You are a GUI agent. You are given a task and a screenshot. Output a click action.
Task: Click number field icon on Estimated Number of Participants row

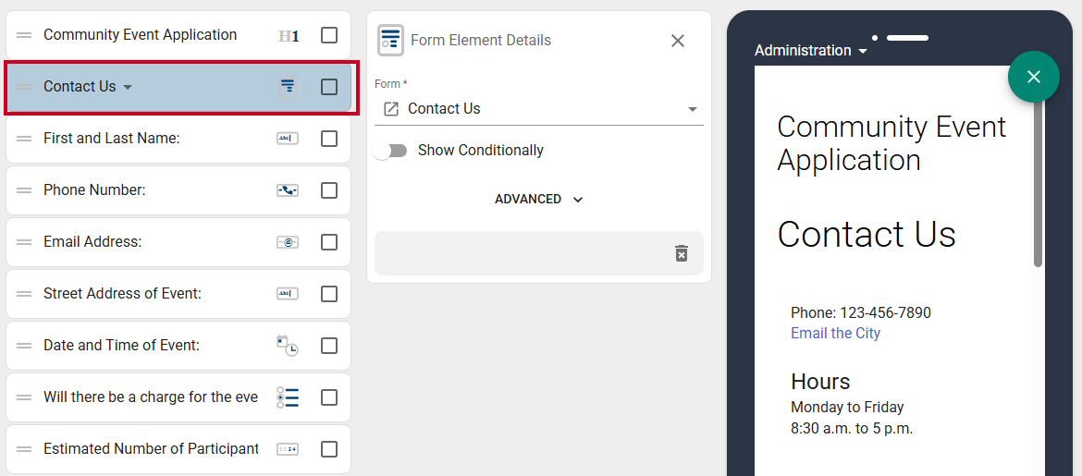[288, 449]
